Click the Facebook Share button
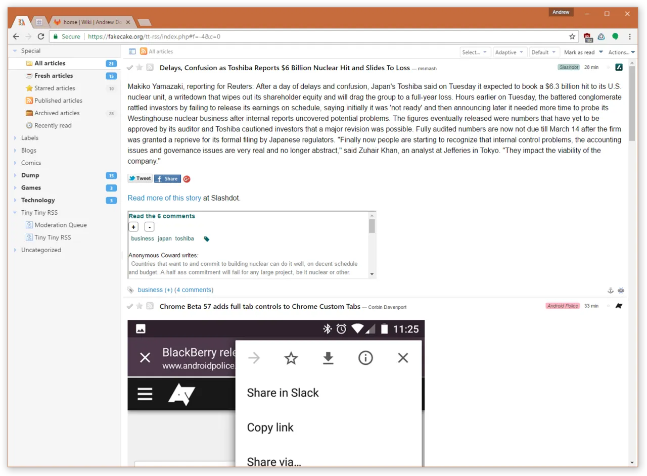This screenshot has width=647, height=476. pyautogui.click(x=167, y=178)
